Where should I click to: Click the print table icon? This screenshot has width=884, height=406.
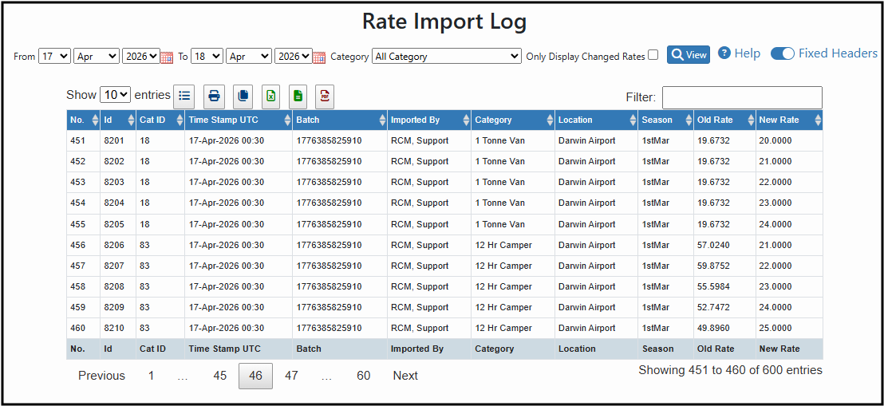(x=214, y=96)
